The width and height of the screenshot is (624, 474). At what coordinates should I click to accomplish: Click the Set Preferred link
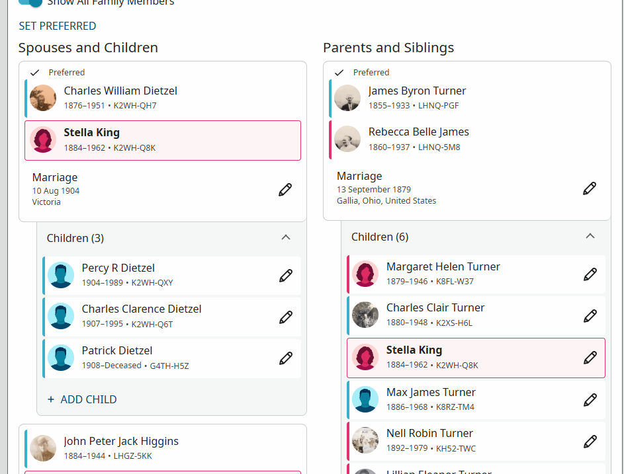58,26
